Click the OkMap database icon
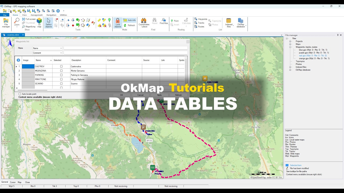The height and width of the screenshot is (193, 344). [x=241, y=23]
